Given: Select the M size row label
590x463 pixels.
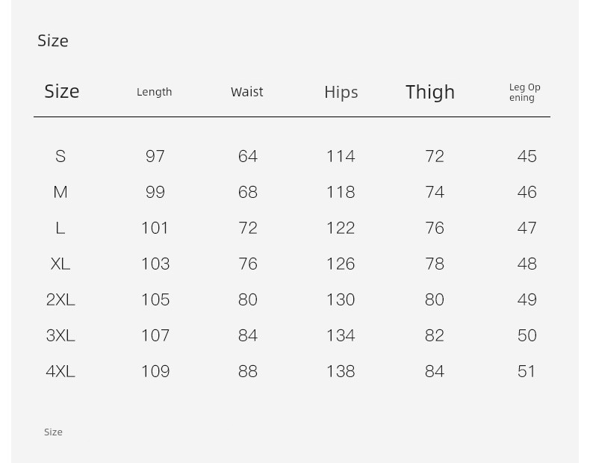Looking at the screenshot, I should tap(60, 192).
